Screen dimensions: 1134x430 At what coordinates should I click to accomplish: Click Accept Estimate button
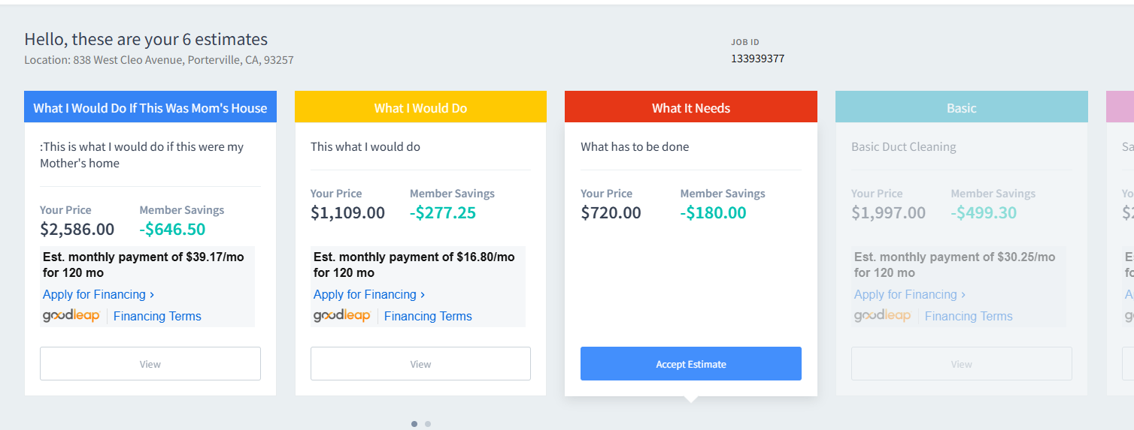690,364
